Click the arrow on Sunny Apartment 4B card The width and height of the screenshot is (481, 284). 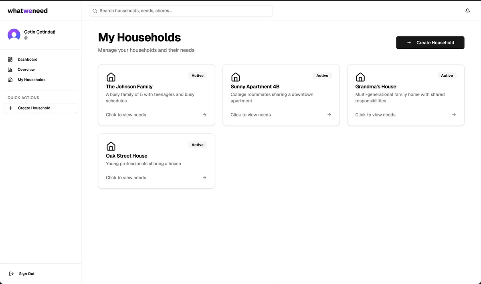click(x=329, y=115)
